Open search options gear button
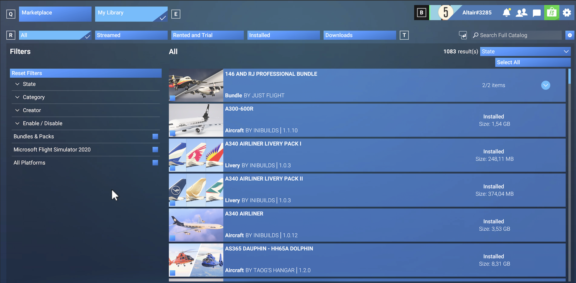Viewport: 576px width, 283px height. [x=570, y=35]
